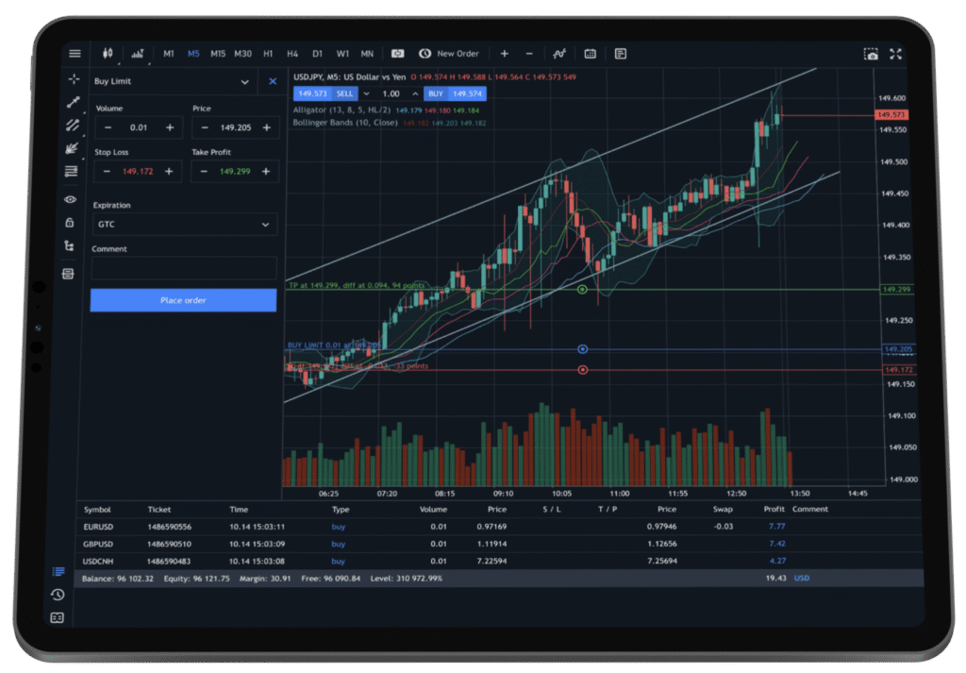Image resolution: width=966 pixels, height=673 pixels.
Task: Select the equidistant channel tool
Action: click(72, 125)
